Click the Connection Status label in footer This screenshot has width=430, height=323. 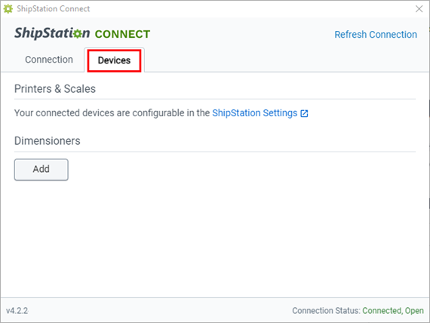tap(326, 311)
